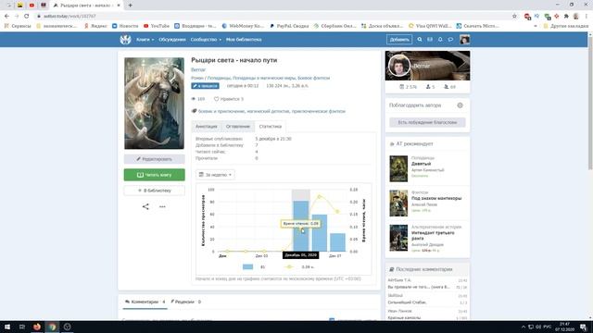This screenshot has height=333, width=593.
Task: Open the Рецензии tab
Action: click(185, 302)
